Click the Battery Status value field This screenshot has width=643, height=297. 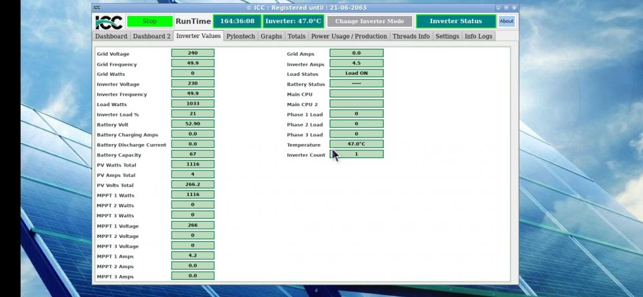(x=356, y=84)
